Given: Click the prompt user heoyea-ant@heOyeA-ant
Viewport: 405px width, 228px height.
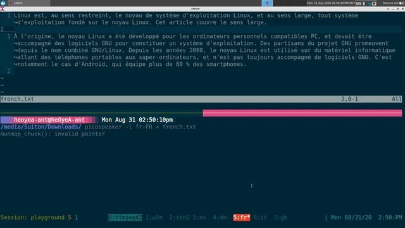Looking at the screenshot, I should (49, 120).
